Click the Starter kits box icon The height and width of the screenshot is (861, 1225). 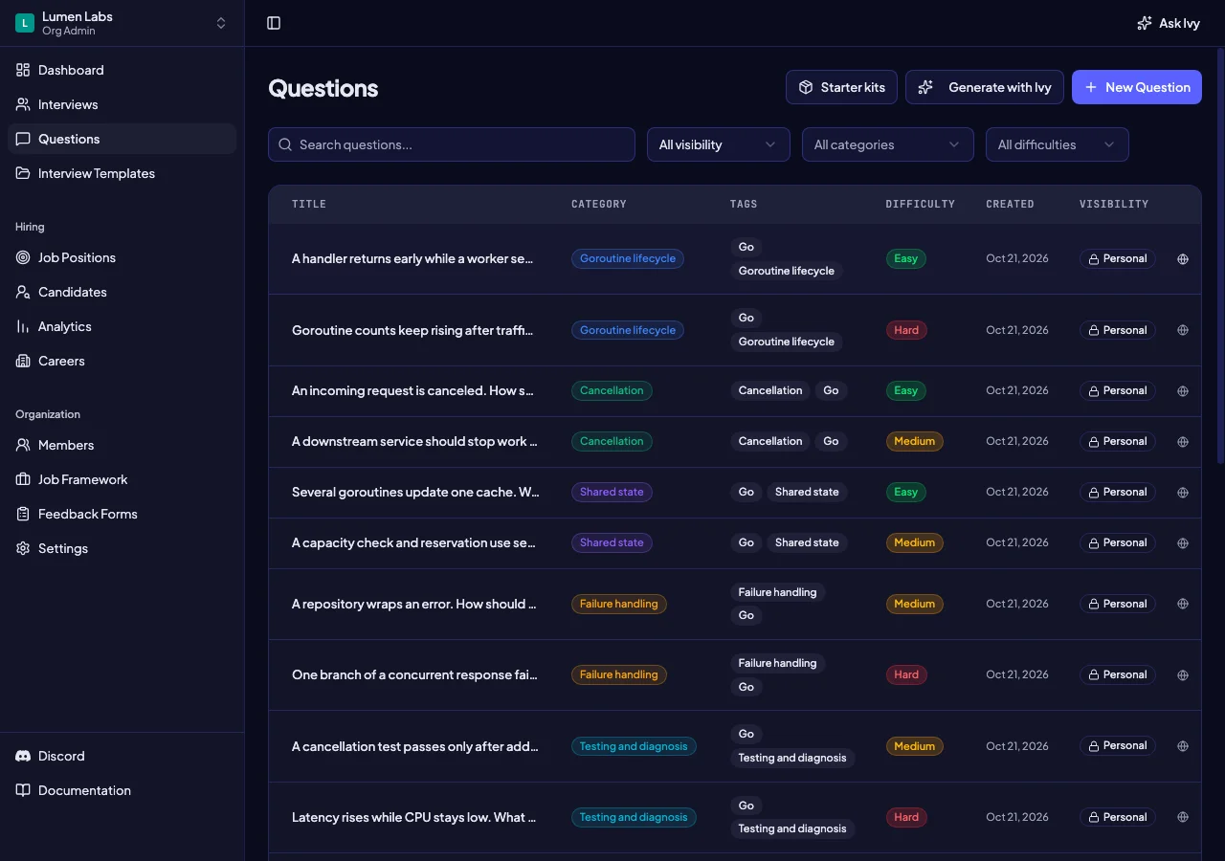point(806,87)
